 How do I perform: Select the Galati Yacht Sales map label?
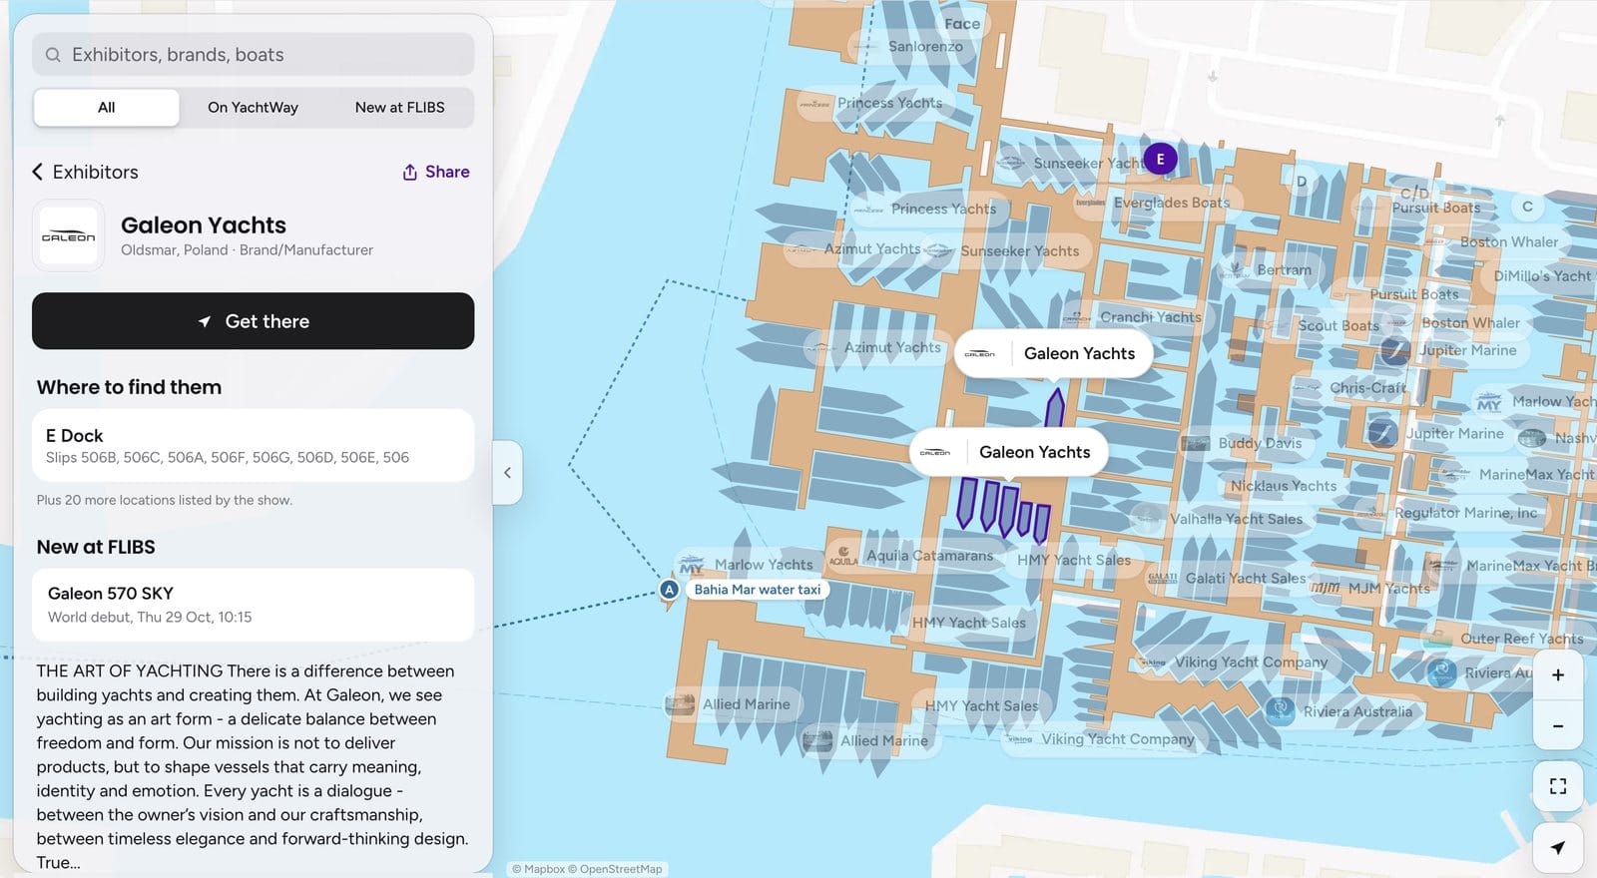1229,578
